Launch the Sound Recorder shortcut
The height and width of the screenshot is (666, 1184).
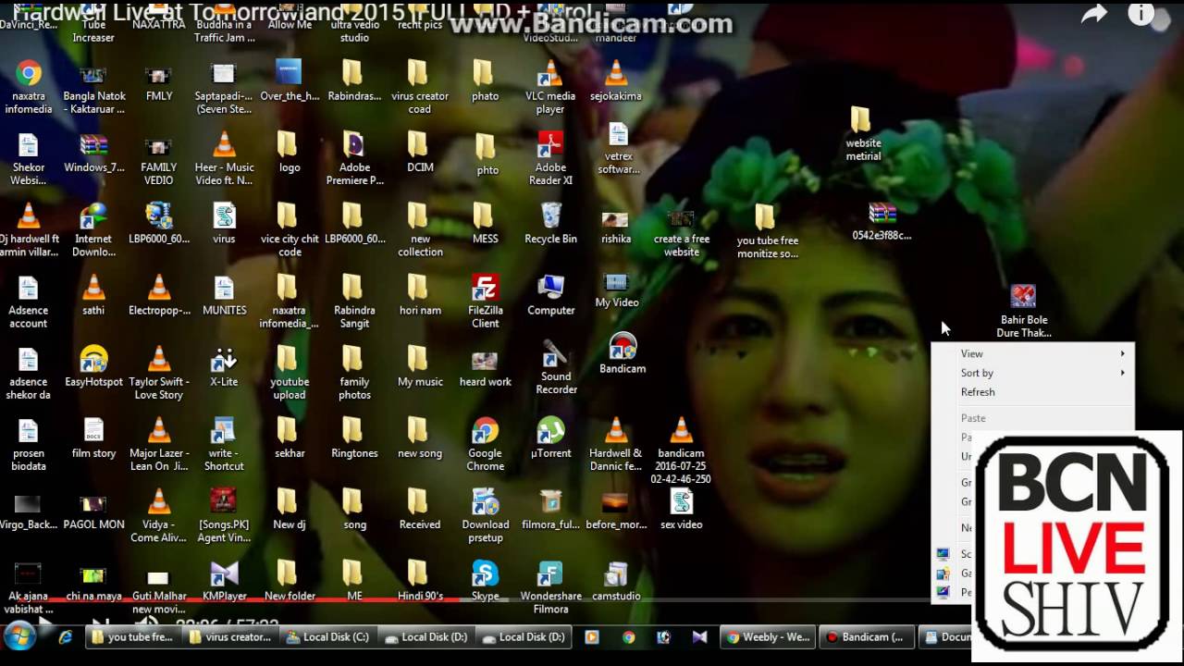pos(556,367)
